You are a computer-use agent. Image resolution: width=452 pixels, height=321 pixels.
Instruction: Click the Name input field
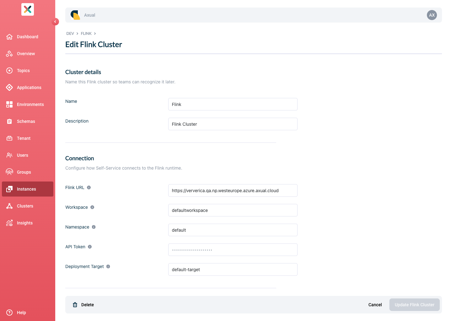pyautogui.click(x=233, y=104)
